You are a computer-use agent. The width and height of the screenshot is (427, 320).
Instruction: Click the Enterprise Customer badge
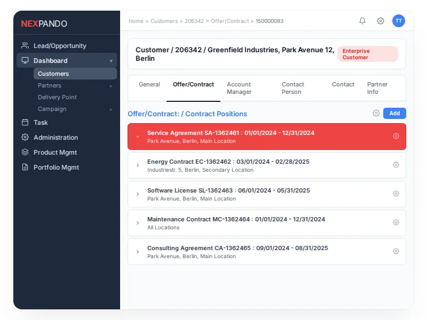click(x=367, y=54)
